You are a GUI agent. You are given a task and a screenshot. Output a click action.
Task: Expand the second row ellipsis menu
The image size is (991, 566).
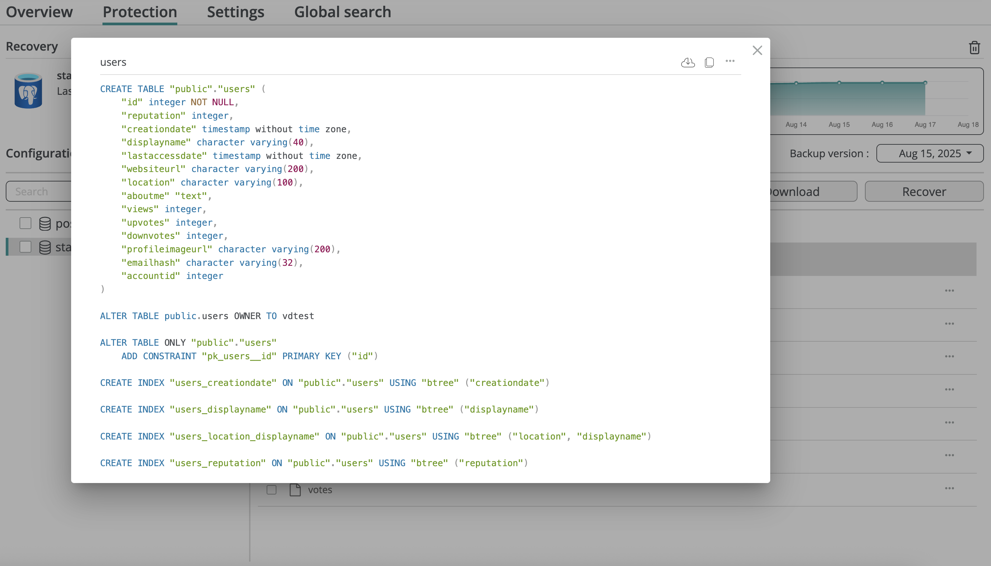coord(950,324)
